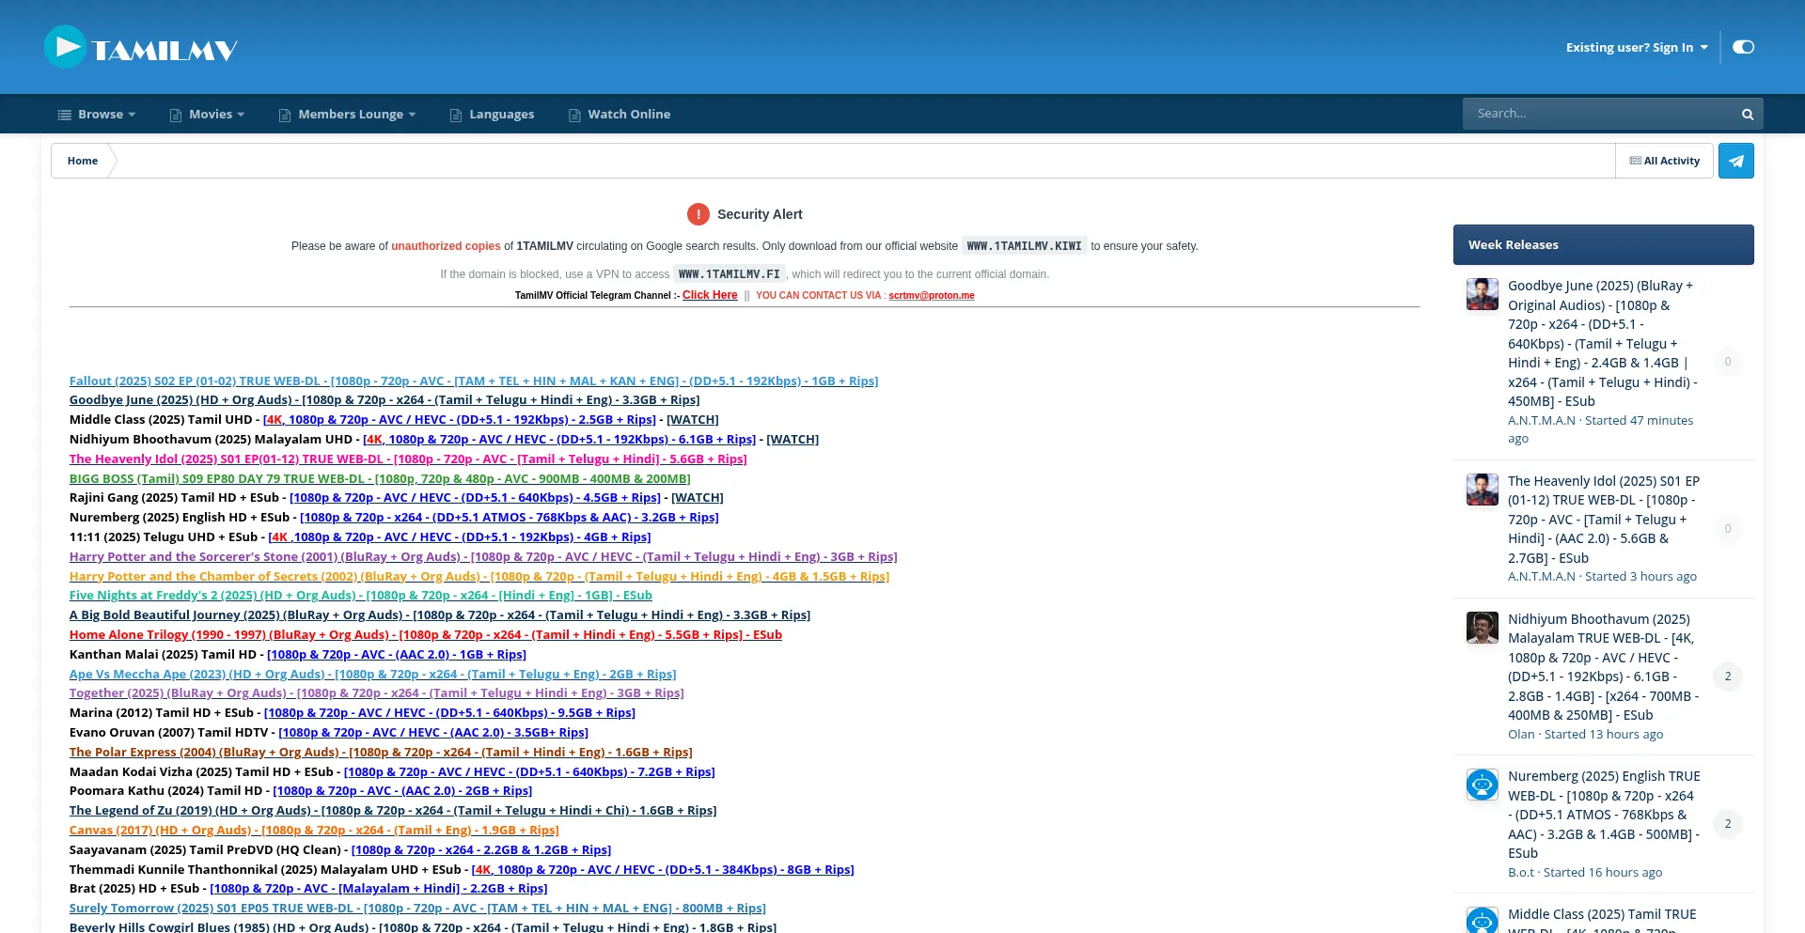Expand the Movies dropdown menu
The height and width of the screenshot is (933, 1805).
208,115
